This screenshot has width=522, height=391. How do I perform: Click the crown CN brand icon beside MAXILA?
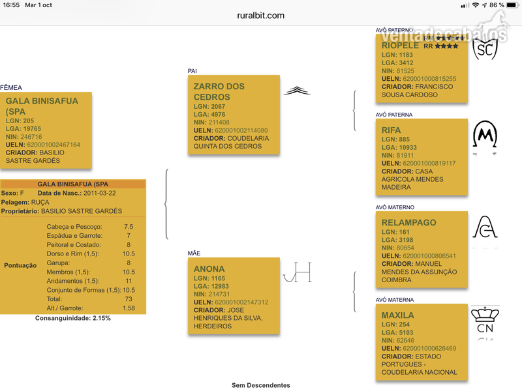click(x=485, y=320)
